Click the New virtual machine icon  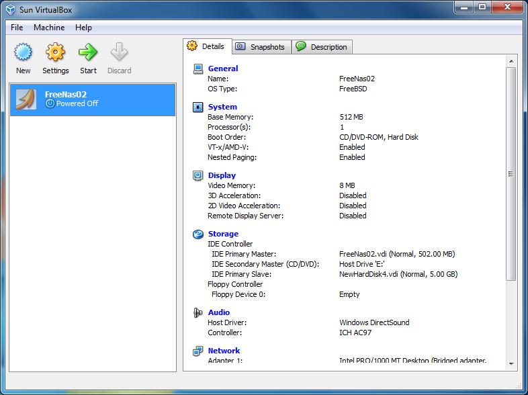(24, 52)
